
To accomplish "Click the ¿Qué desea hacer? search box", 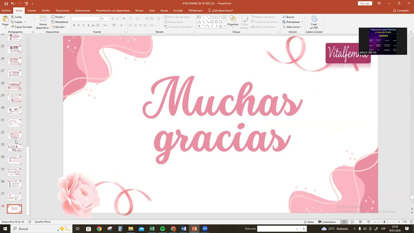I will coord(220,10).
